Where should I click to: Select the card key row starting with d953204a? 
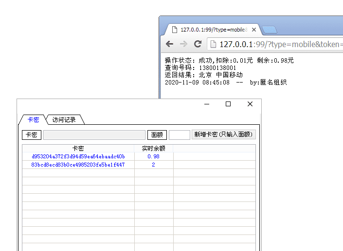[78, 156]
